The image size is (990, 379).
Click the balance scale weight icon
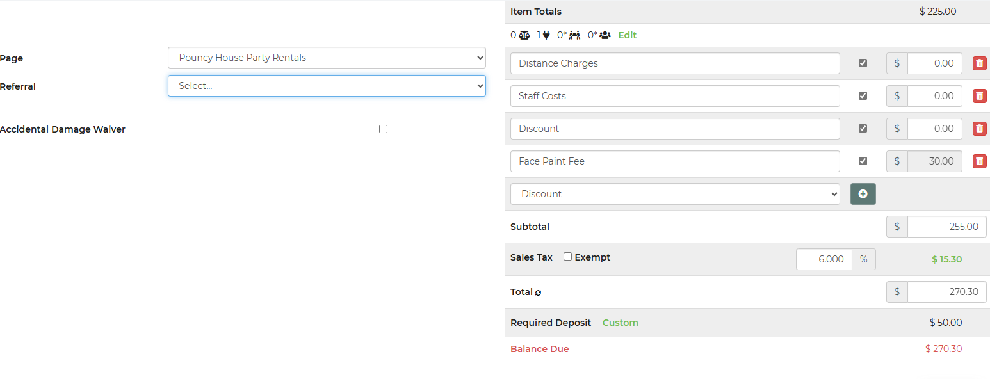(x=524, y=35)
